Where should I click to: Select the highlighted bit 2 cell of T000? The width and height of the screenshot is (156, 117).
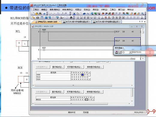[82, 75]
